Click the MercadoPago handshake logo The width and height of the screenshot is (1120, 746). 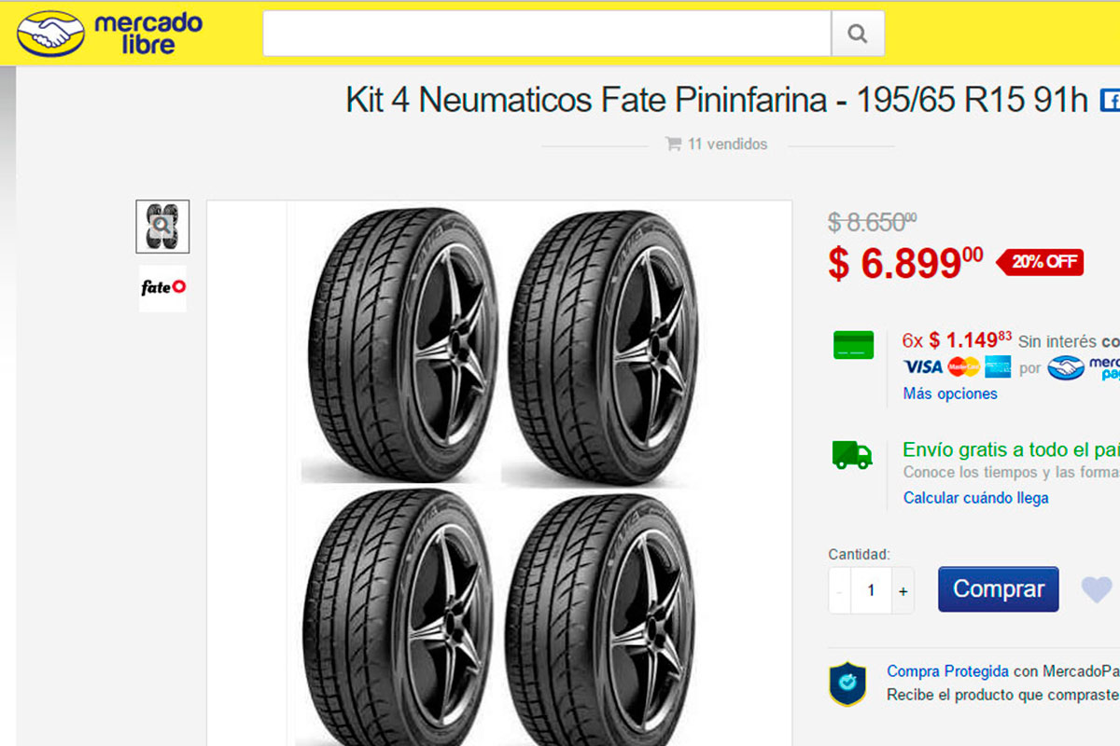(x=1066, y=367)
